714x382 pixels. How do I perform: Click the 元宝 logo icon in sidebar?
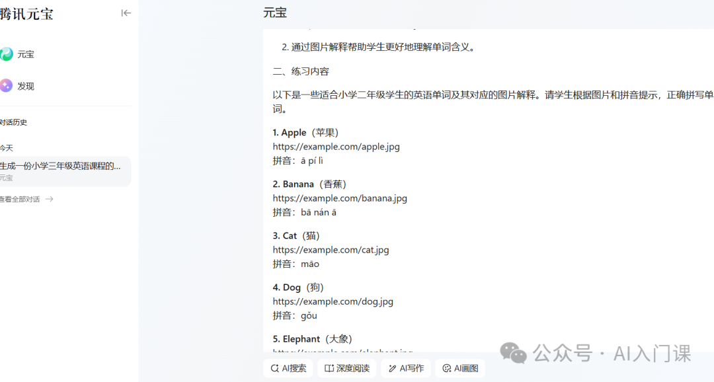click(6, 54)
